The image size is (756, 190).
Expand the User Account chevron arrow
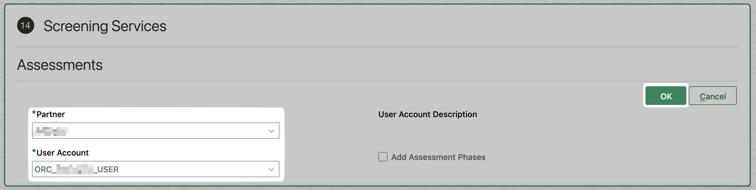click(271, 170)
